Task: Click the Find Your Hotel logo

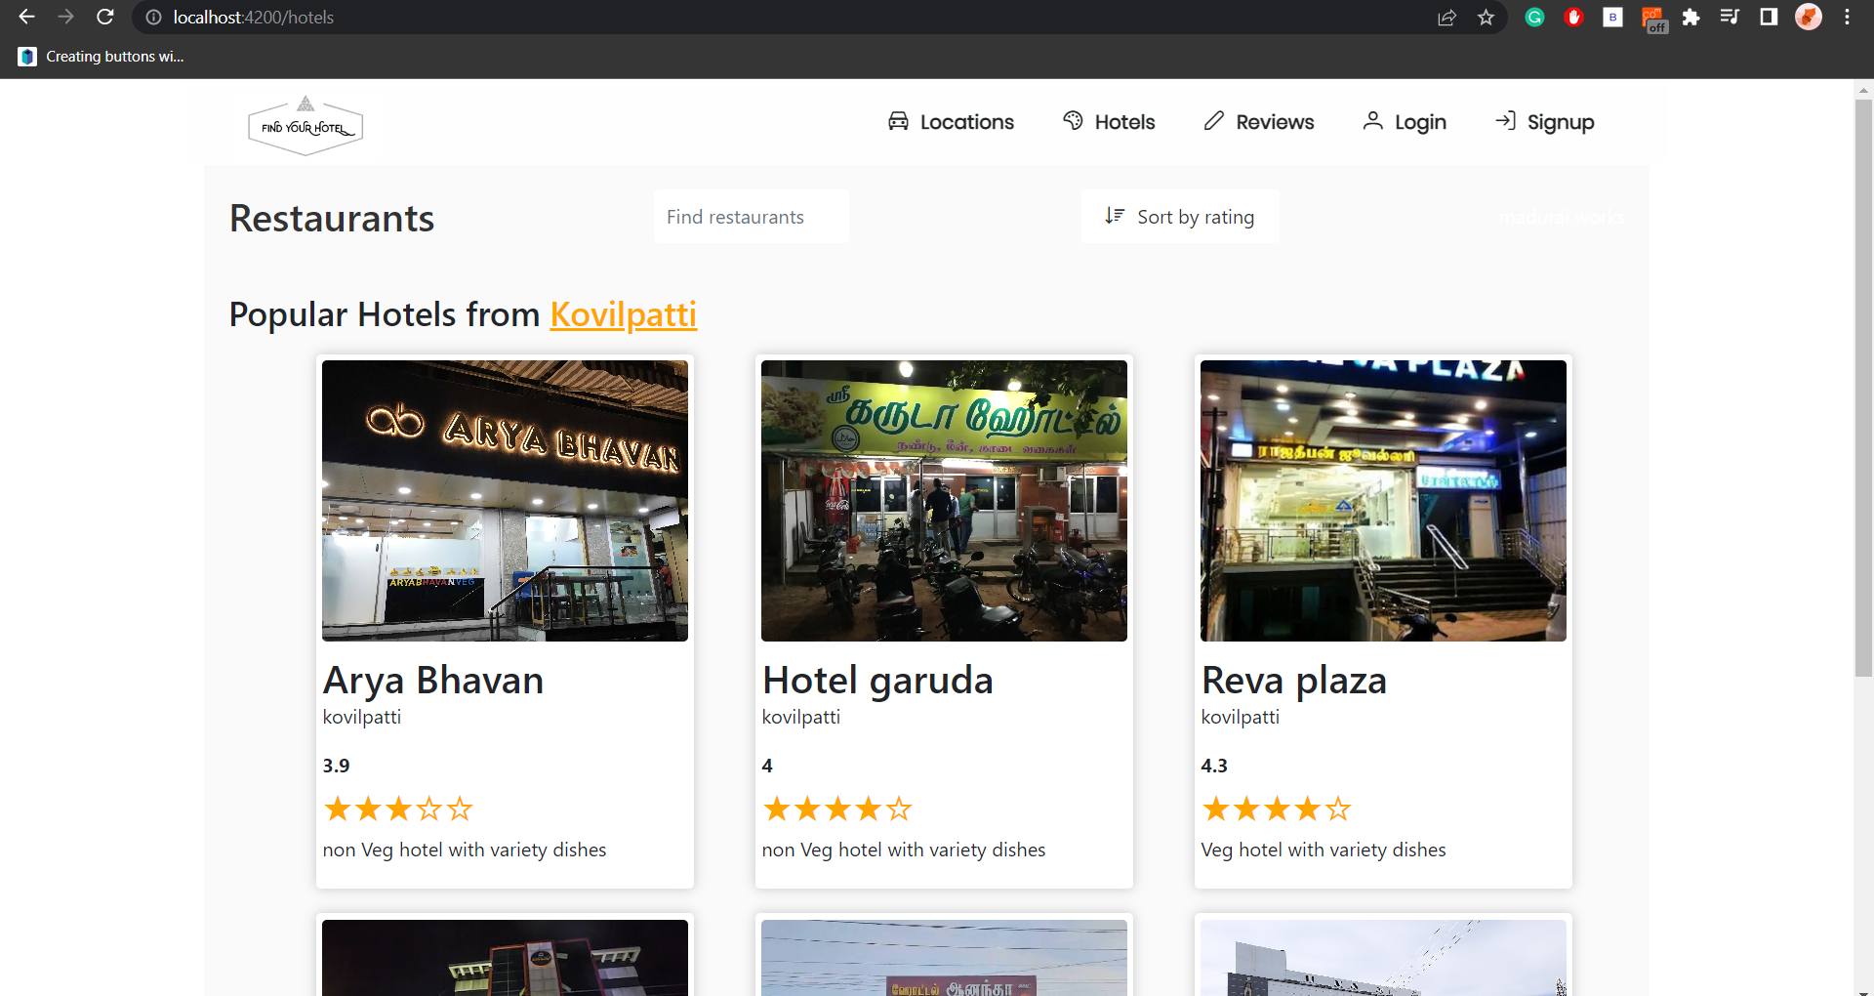Action: pos(306,126)
